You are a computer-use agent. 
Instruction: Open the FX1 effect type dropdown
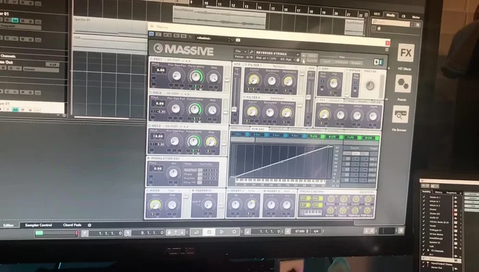click(335, 101)
